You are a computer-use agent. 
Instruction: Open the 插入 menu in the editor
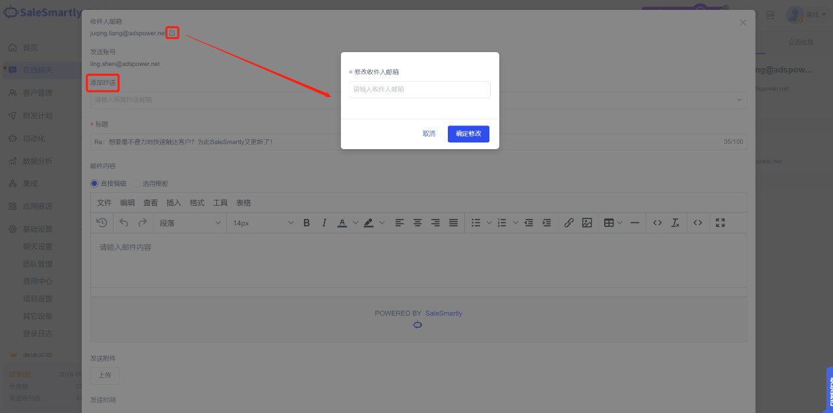(173, 203)
